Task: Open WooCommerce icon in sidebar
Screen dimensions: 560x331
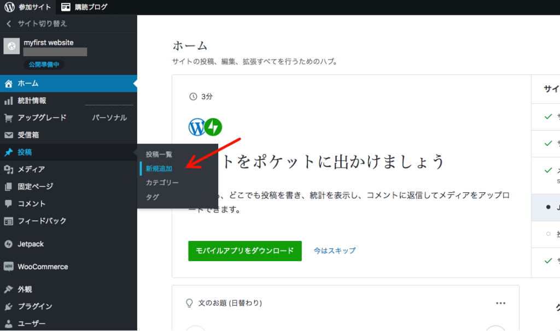Action: [9, 267]
